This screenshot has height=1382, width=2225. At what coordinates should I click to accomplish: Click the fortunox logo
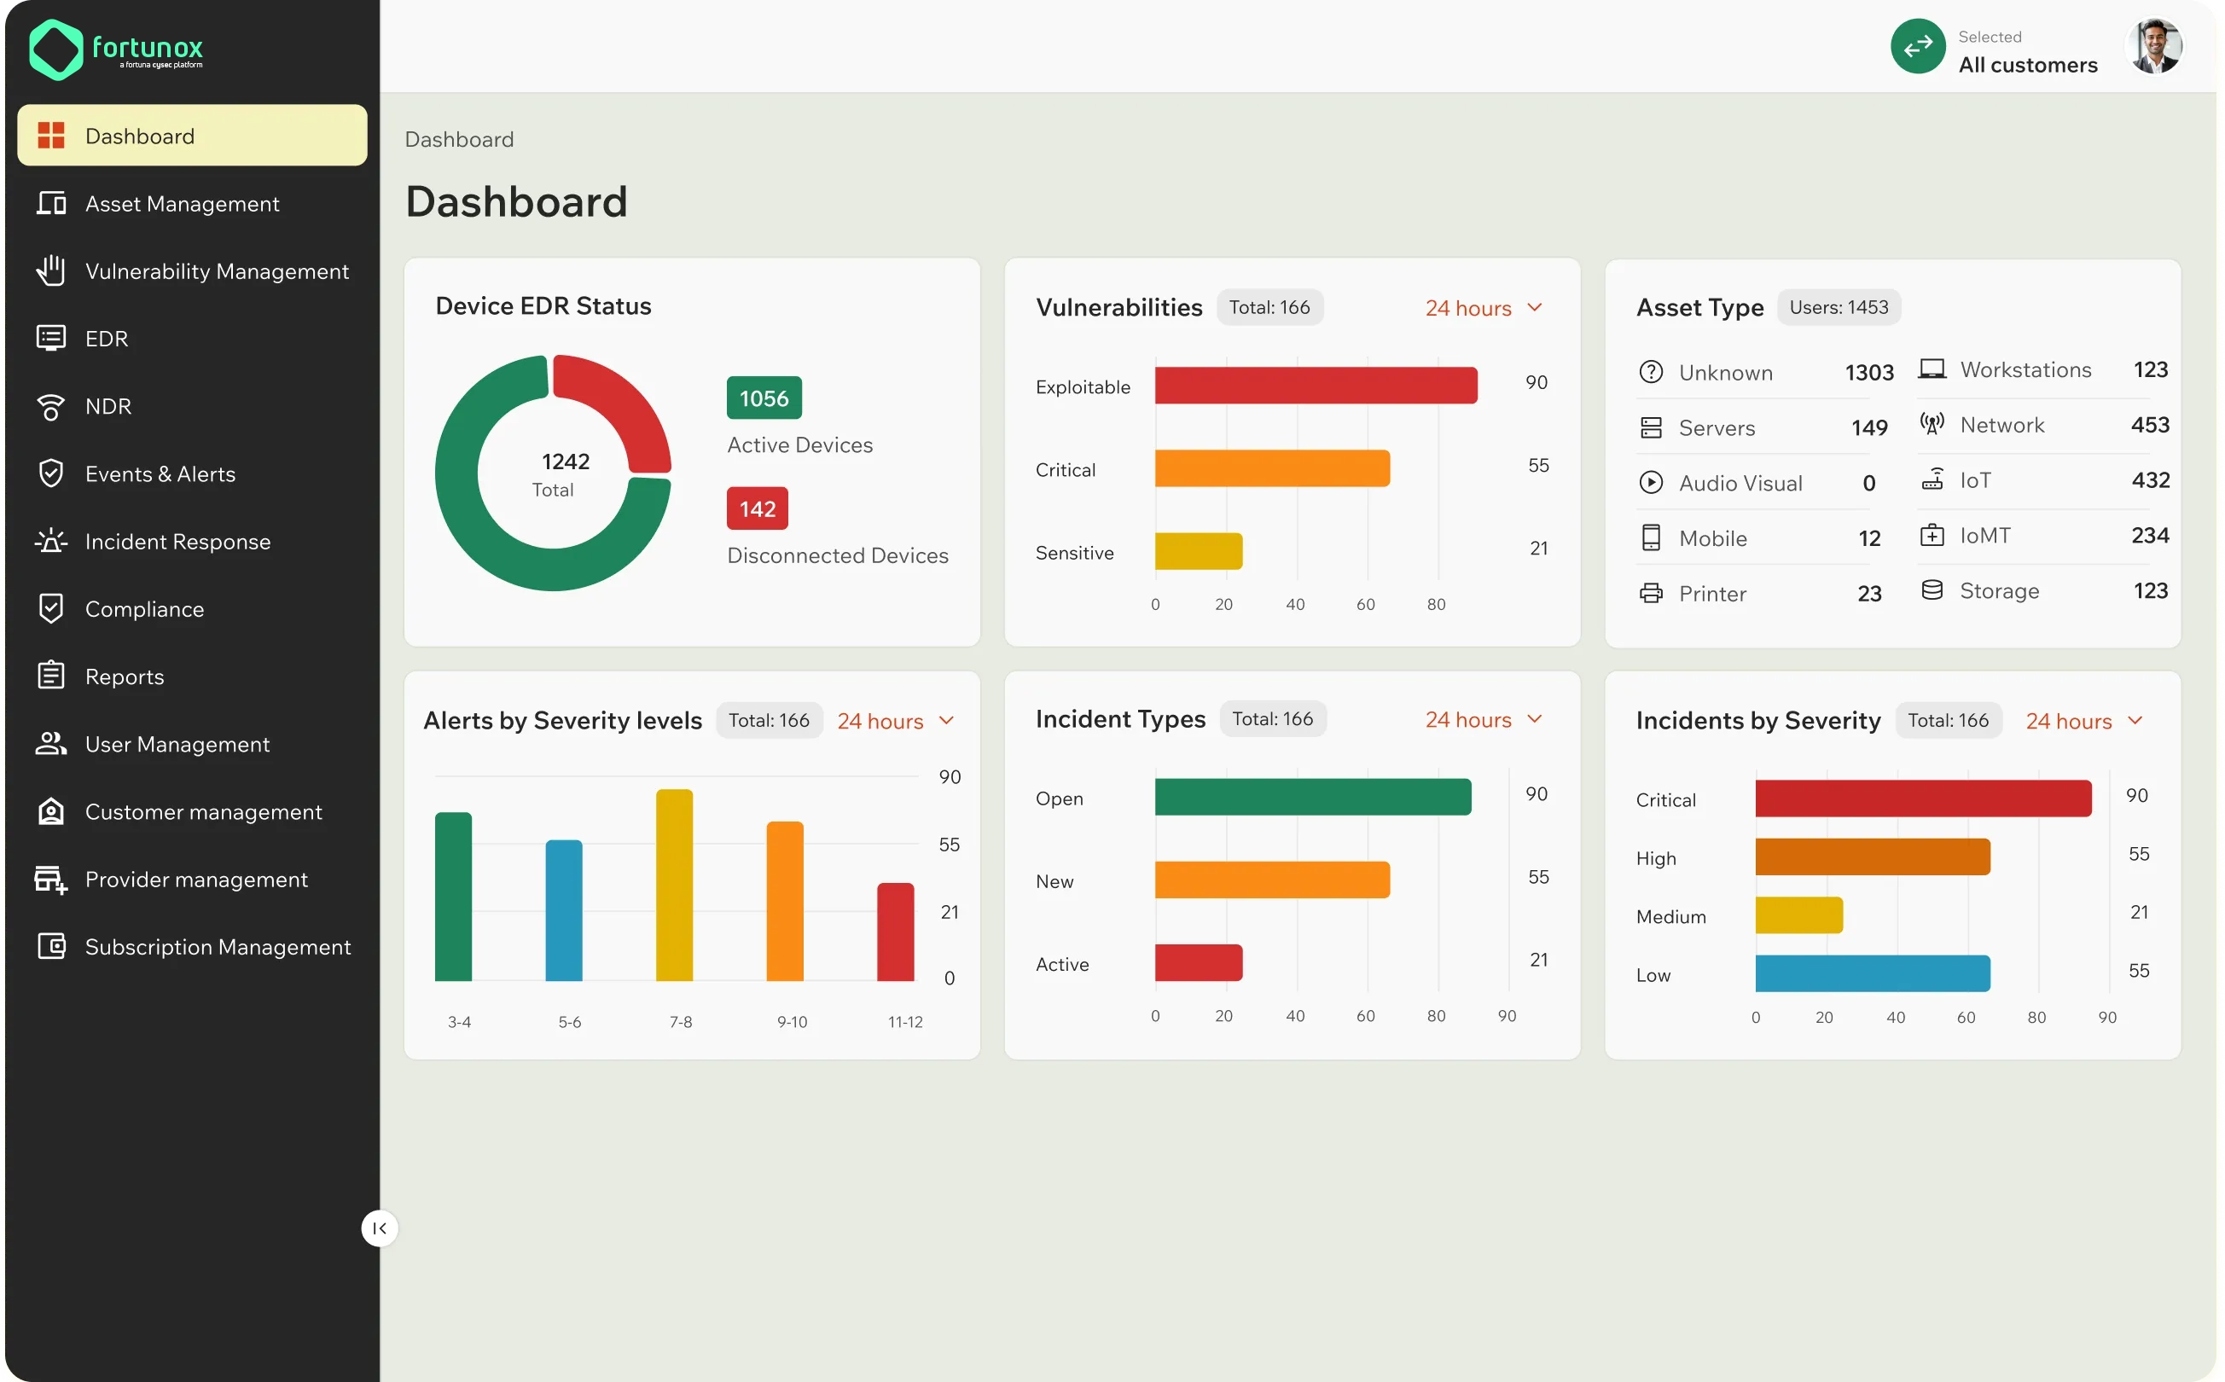click(x=117, y=49)
